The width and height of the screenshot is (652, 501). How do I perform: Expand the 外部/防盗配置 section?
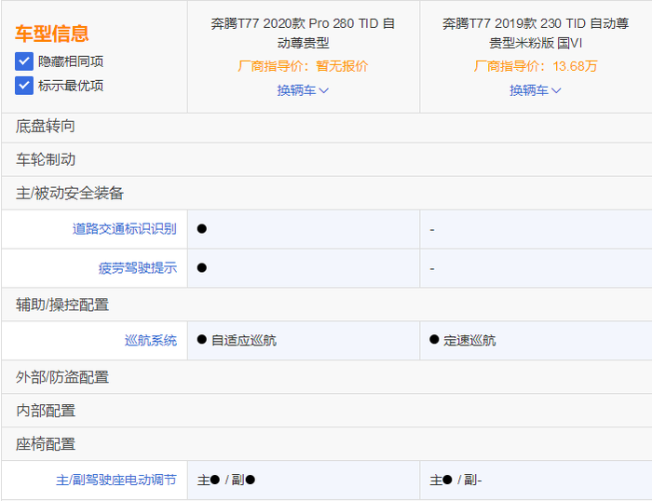click(326, 377)
